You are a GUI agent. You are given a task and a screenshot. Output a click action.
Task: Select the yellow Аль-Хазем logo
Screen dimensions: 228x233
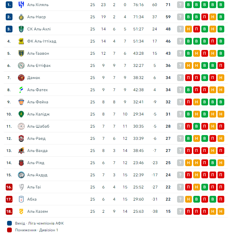coord(21,211)
